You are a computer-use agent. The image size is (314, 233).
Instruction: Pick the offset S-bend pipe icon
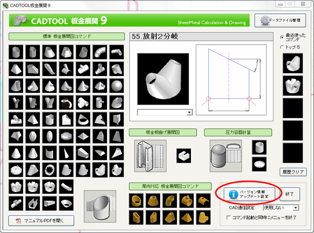coord(117,52)
